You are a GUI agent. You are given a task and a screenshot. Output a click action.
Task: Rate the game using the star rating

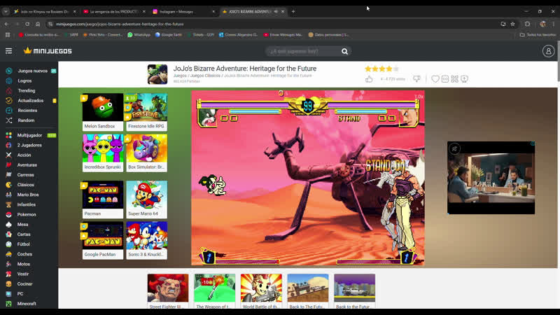(x=381, y=69)
